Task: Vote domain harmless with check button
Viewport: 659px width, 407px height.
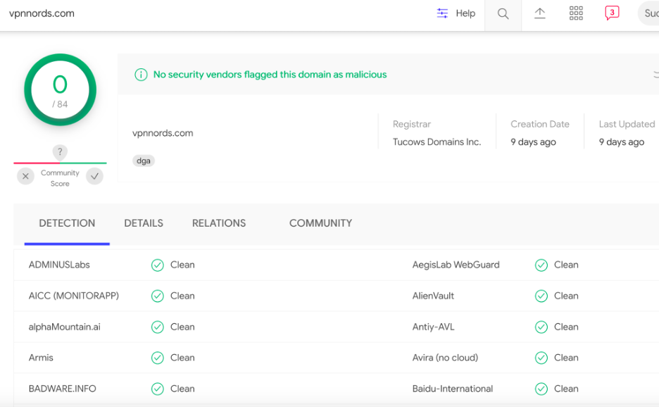Action: (x=94, y=177)
